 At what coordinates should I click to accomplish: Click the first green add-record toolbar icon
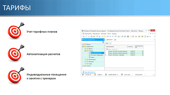point(84,36)
